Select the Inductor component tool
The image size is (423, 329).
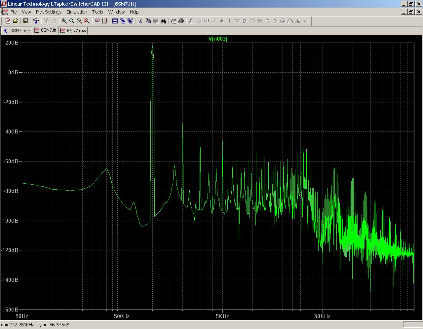tap(229, 21)
